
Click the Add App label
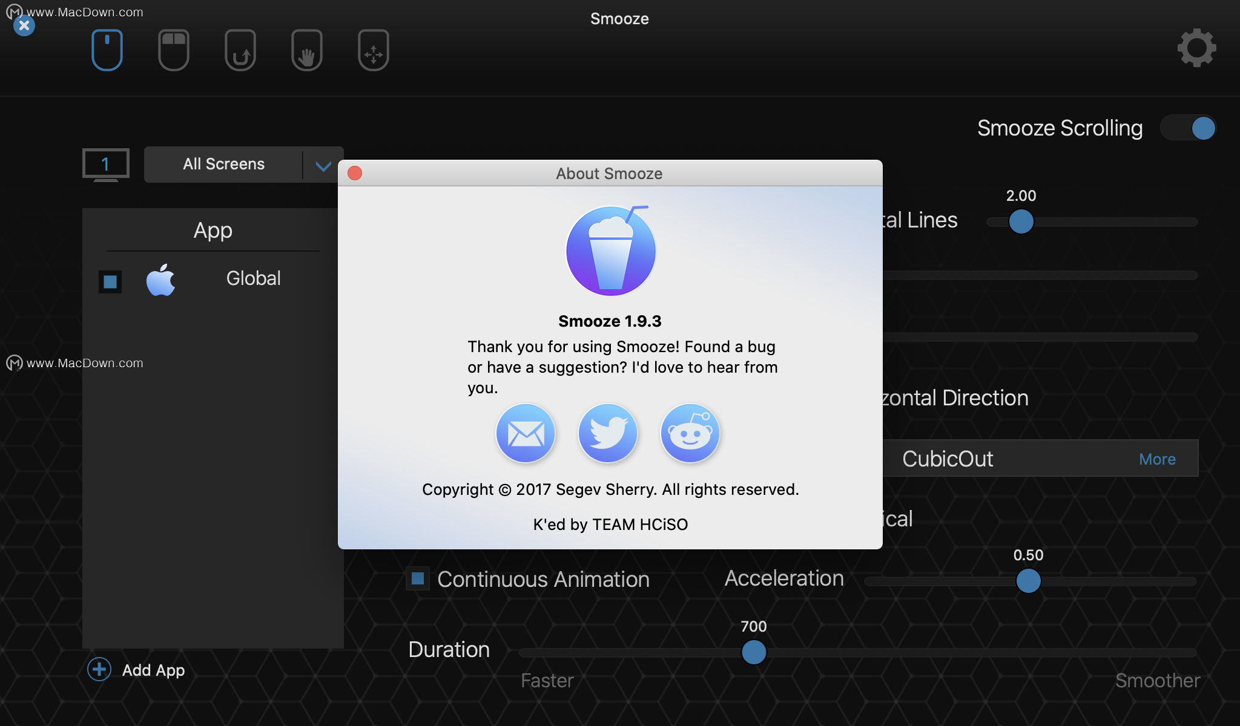click(154, 670)
